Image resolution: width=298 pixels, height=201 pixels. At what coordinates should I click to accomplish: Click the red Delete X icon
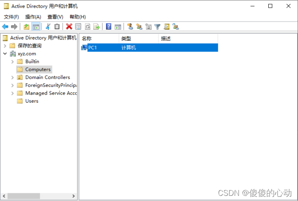point(69,27)
